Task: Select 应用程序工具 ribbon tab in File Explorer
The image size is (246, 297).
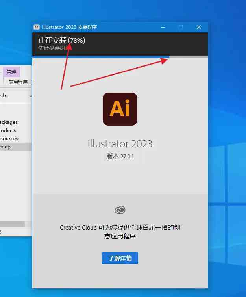Action: (x=20, y=82)
